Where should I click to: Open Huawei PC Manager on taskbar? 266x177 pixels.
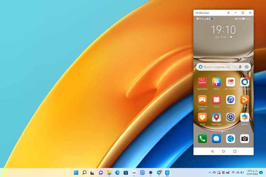coord(134,173)
